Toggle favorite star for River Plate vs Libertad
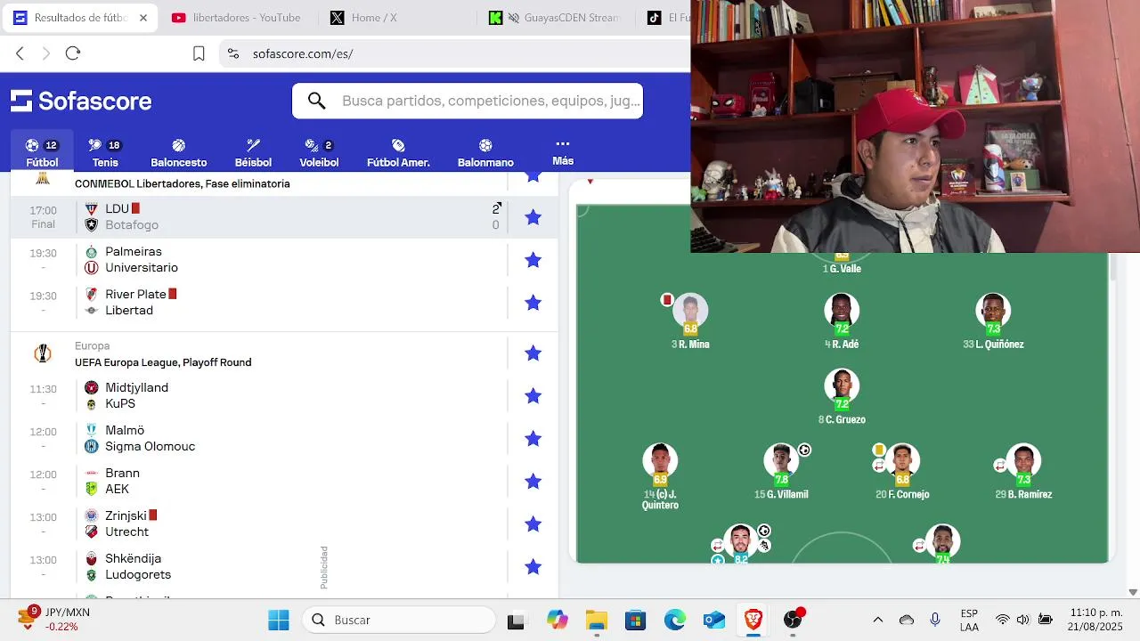 tap(533, 303)
